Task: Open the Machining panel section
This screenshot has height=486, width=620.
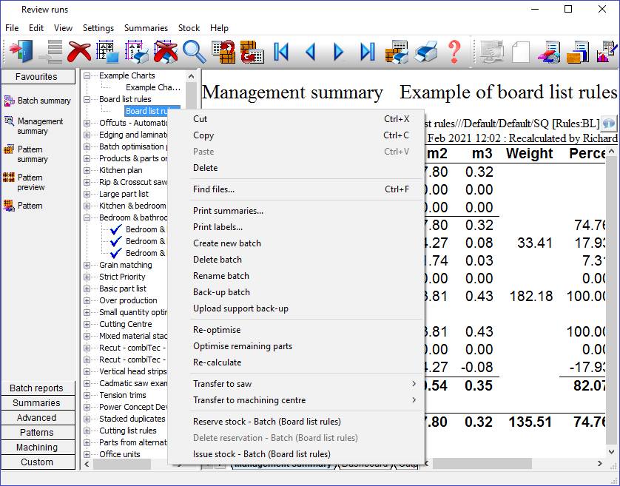Action: coord(38,448)
